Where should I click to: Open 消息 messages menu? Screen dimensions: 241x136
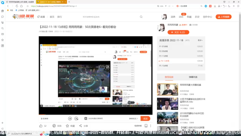(173, 17)
